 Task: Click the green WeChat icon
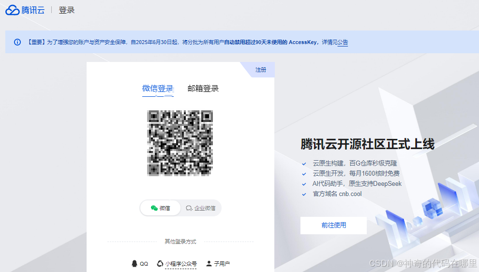[154, 208]
